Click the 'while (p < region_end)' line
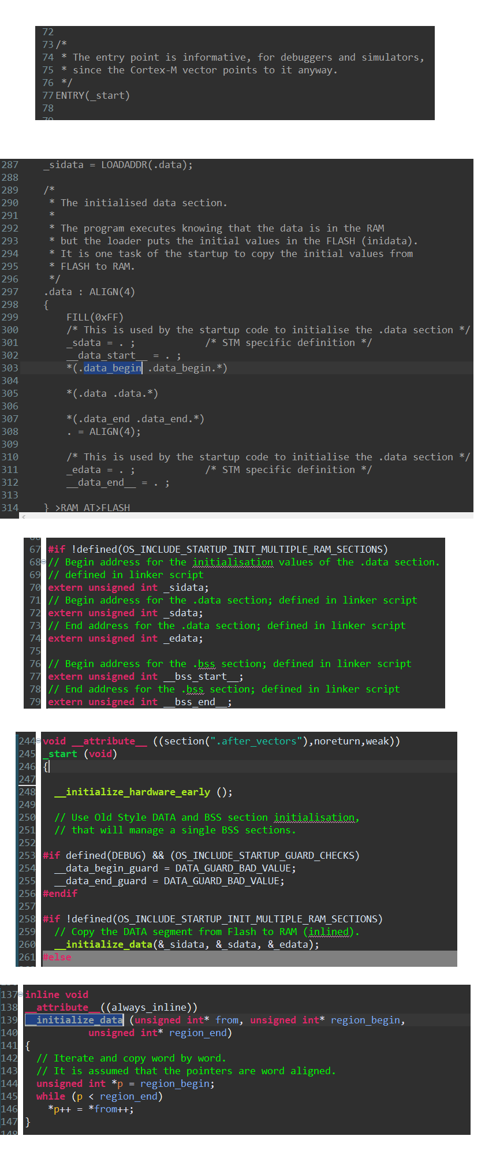This screenshot has width=485, height=1162. point(100,1096)
